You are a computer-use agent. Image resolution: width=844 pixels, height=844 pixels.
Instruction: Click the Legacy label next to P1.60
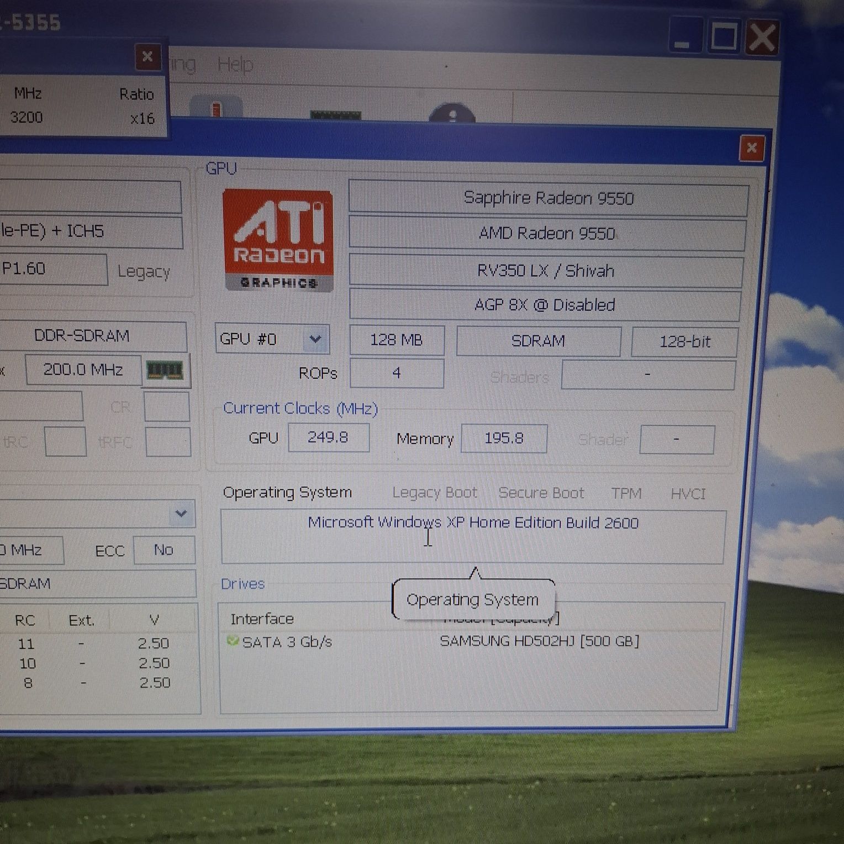144,272
